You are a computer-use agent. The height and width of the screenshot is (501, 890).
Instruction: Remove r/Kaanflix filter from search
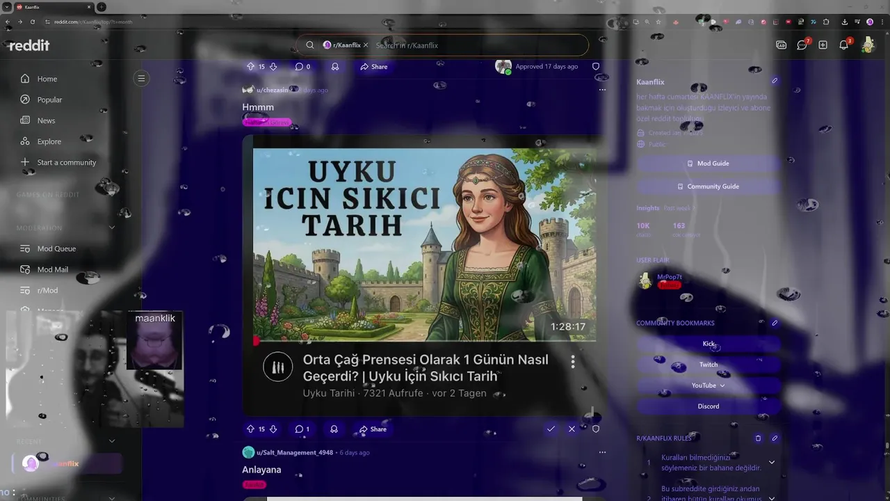point(366,45)
